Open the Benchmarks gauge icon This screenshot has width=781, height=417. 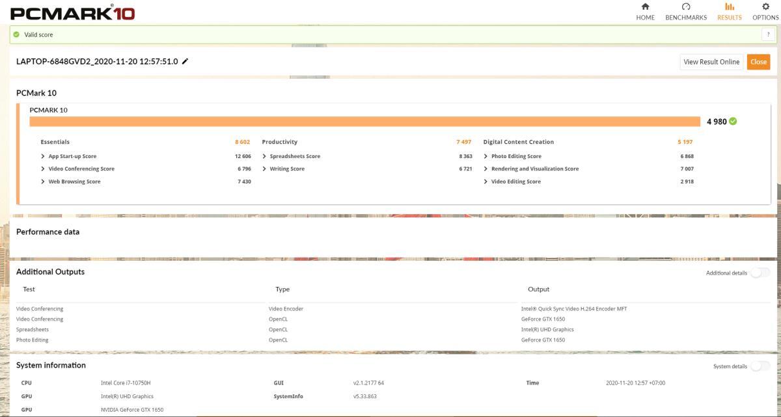(x=686, y=6)
